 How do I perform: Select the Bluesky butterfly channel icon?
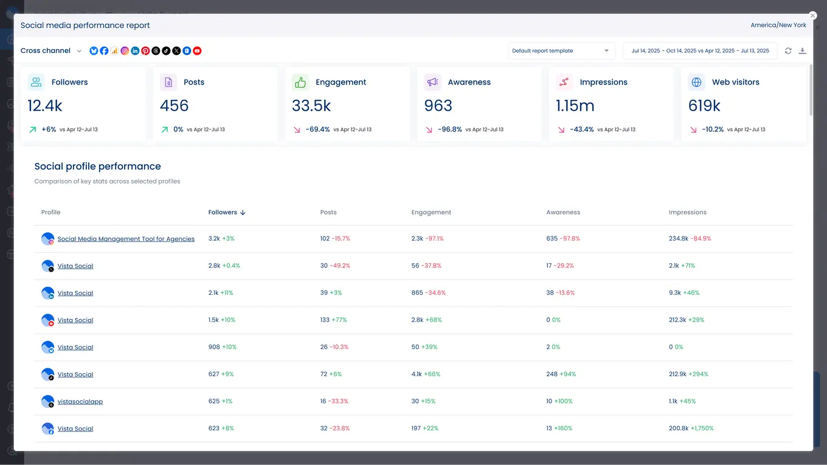point(94,51)
